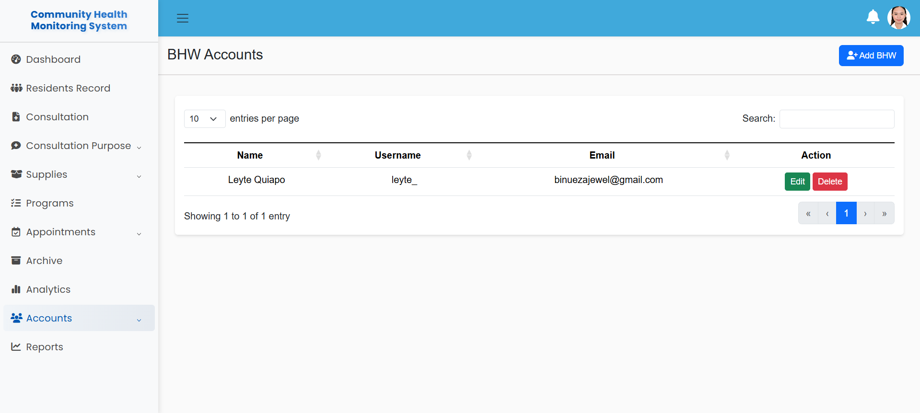Viewport: 920px width, 413px height.
Task: Open the Analytics menu item
Action: (x=79, y=289)
